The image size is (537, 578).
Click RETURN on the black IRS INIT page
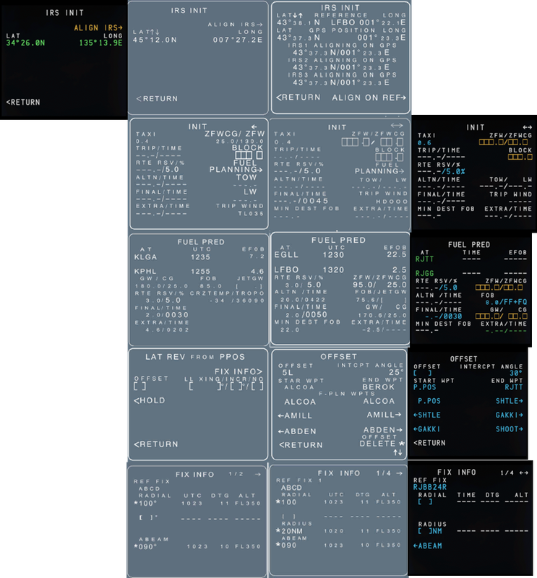23,102
